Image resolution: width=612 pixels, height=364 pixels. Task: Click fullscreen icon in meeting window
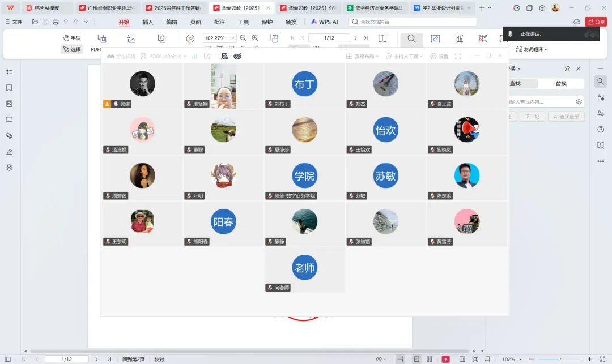[458, 57]
